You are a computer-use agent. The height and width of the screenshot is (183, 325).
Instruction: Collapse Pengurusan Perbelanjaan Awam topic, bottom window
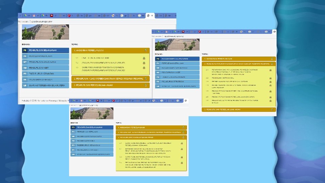151,137
